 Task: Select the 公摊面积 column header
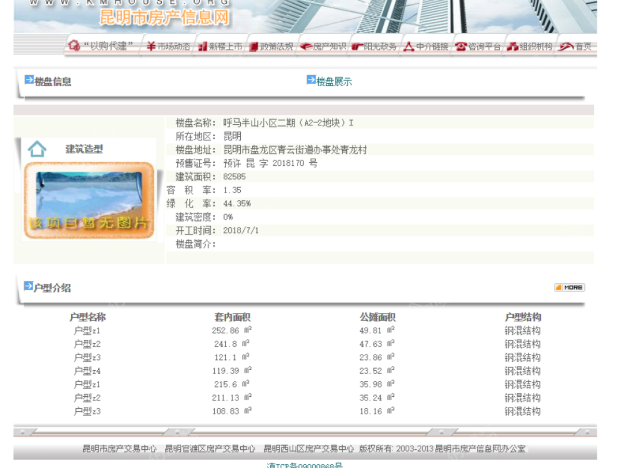378,317
